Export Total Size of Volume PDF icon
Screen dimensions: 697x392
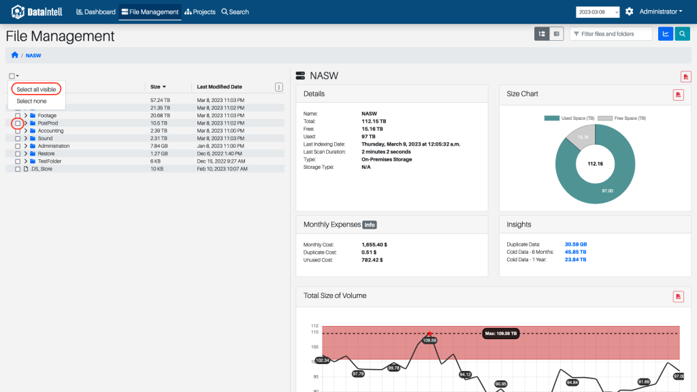[678, 297]
